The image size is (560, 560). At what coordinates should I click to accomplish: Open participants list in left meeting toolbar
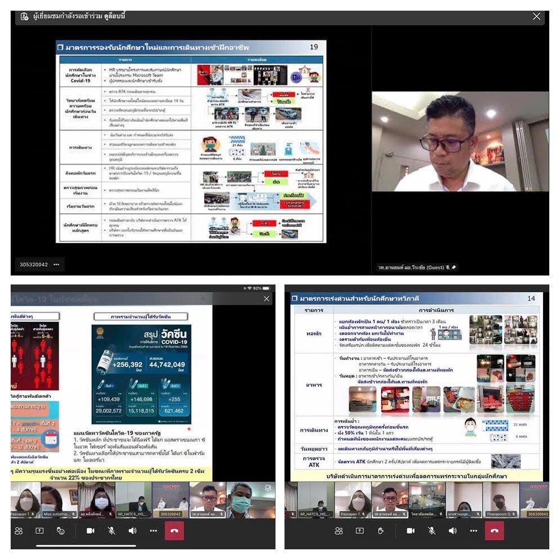pos(19,530)
